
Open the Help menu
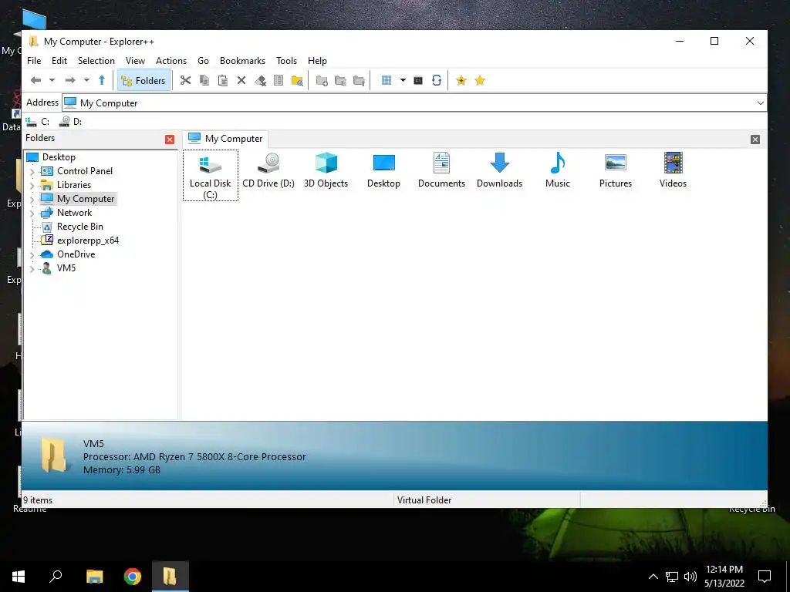317,61
